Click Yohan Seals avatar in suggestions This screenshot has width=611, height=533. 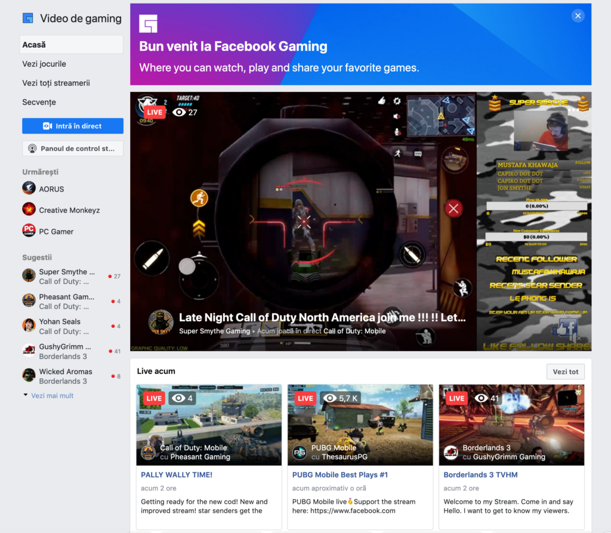[x=29, y=326]
